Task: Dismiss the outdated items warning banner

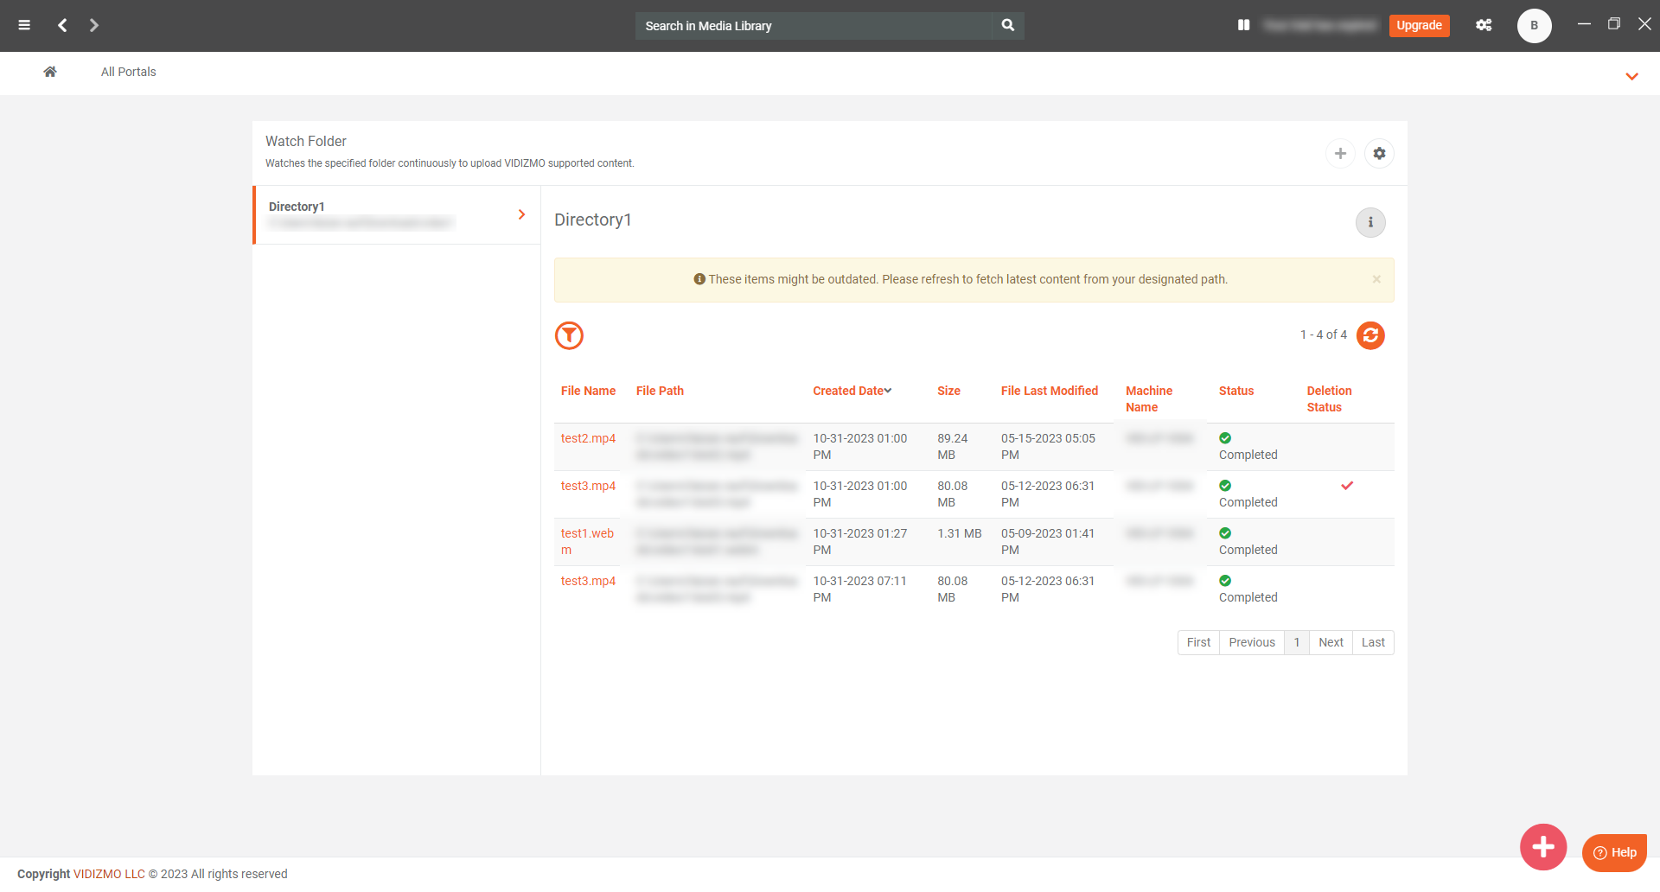Action: pos(1376,279)
